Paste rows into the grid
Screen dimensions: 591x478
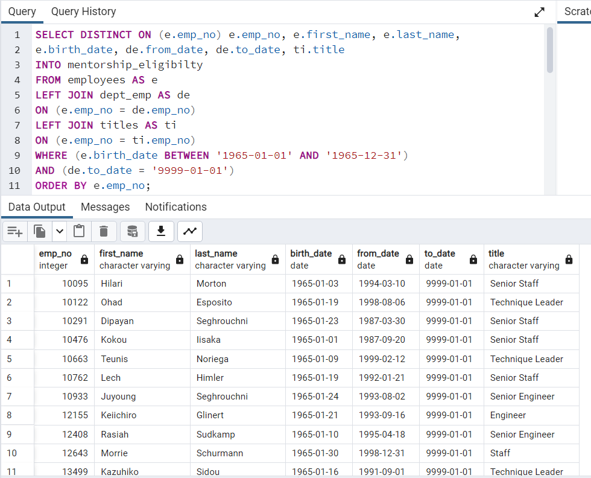pos(79,231)
